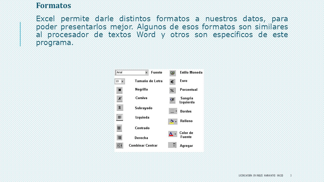Image resolution: width=324 pixels, height=182 pixels.
Task: Click the footer 'LICENCIATURA EN INGLES MARAVATIO IMCED'
Action: pos(261,175)
